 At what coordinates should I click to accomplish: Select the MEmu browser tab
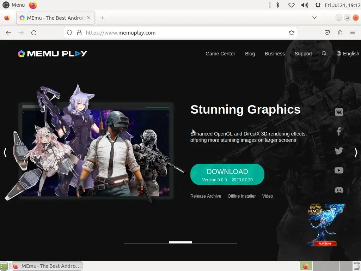(55, 18)
